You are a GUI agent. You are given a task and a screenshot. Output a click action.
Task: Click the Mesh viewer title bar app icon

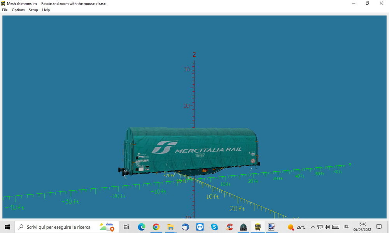tap(3, 3)
